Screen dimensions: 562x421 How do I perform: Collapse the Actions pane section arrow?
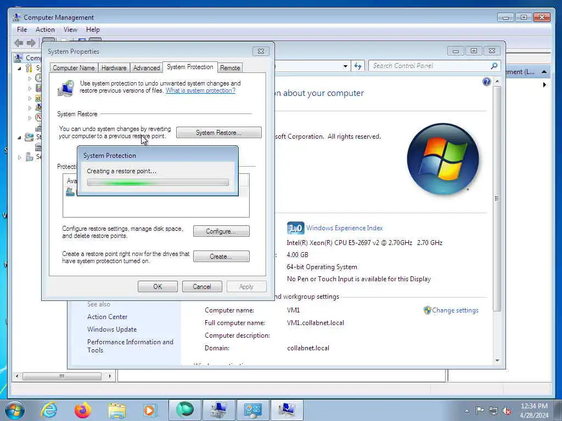coord(544,72)
